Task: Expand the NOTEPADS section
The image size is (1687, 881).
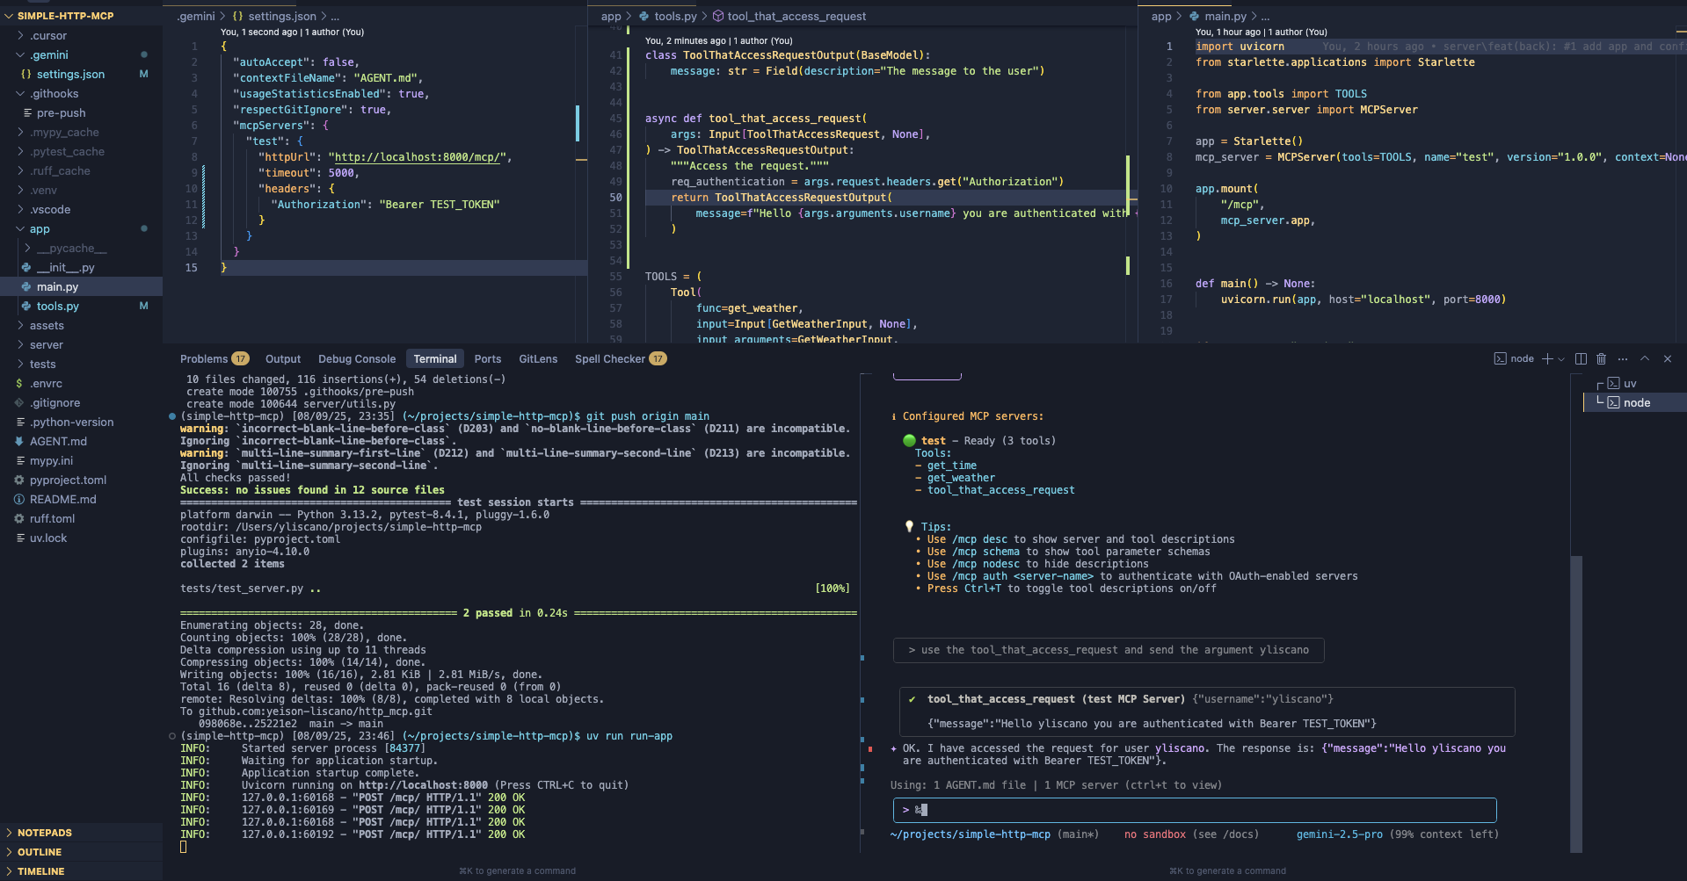Action: 44,832
